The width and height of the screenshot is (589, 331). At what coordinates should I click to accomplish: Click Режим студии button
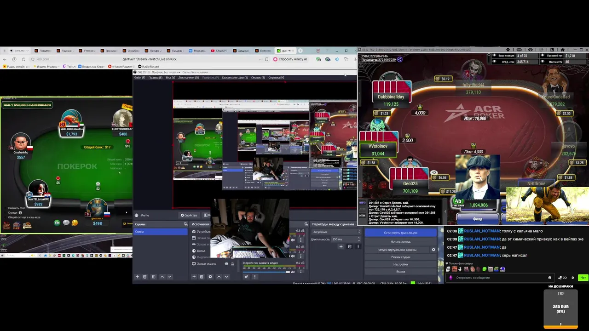click(x=401, y=257)
